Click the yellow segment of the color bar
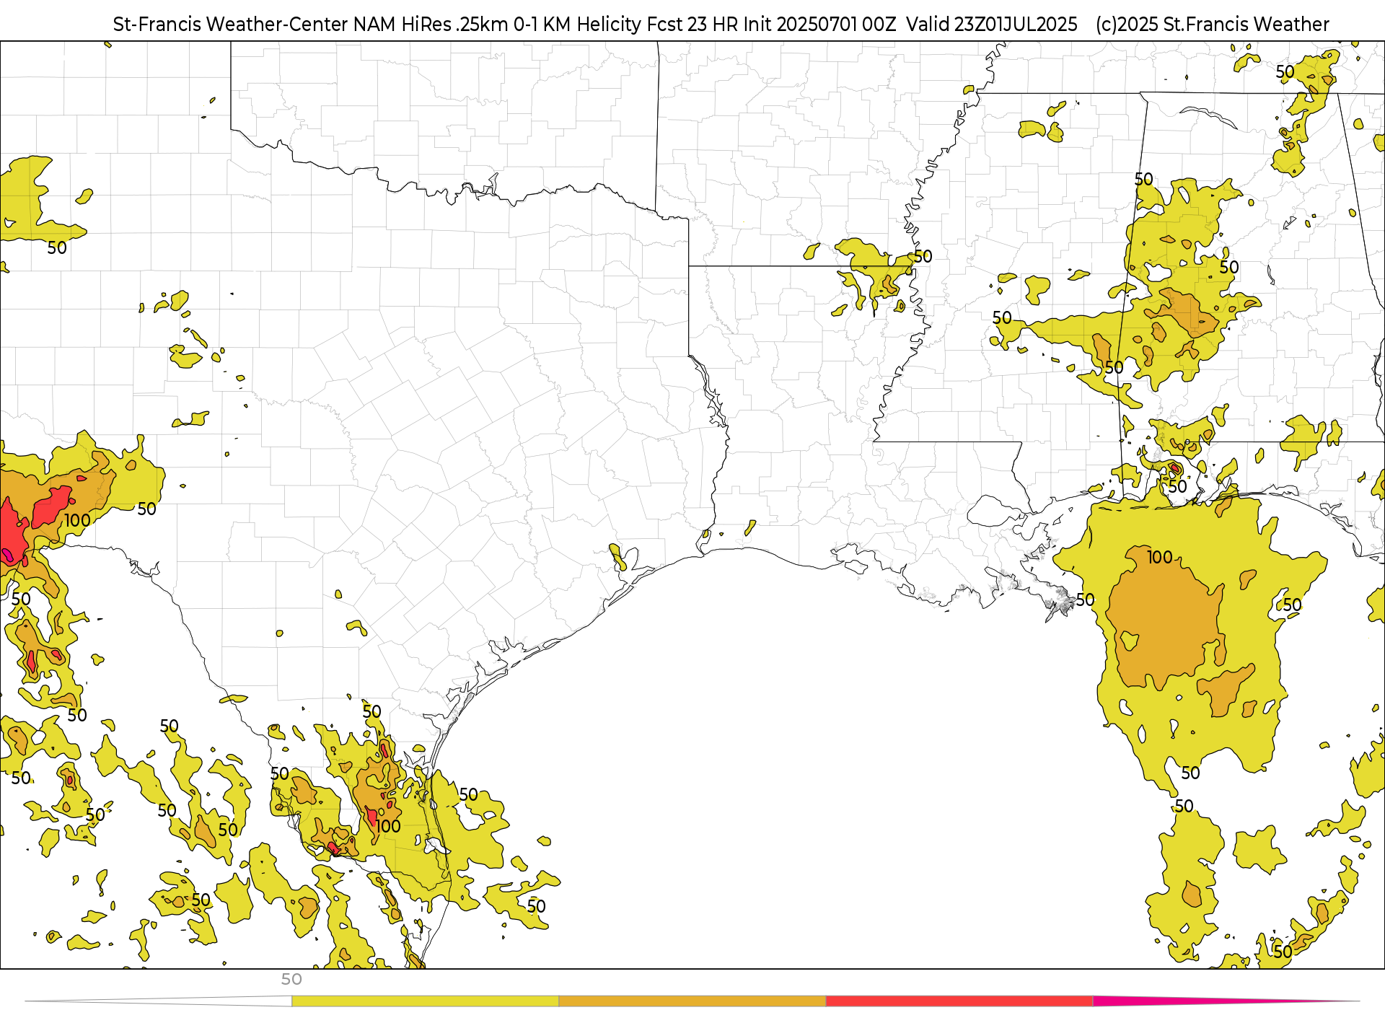 click(x=425, y=1001)
